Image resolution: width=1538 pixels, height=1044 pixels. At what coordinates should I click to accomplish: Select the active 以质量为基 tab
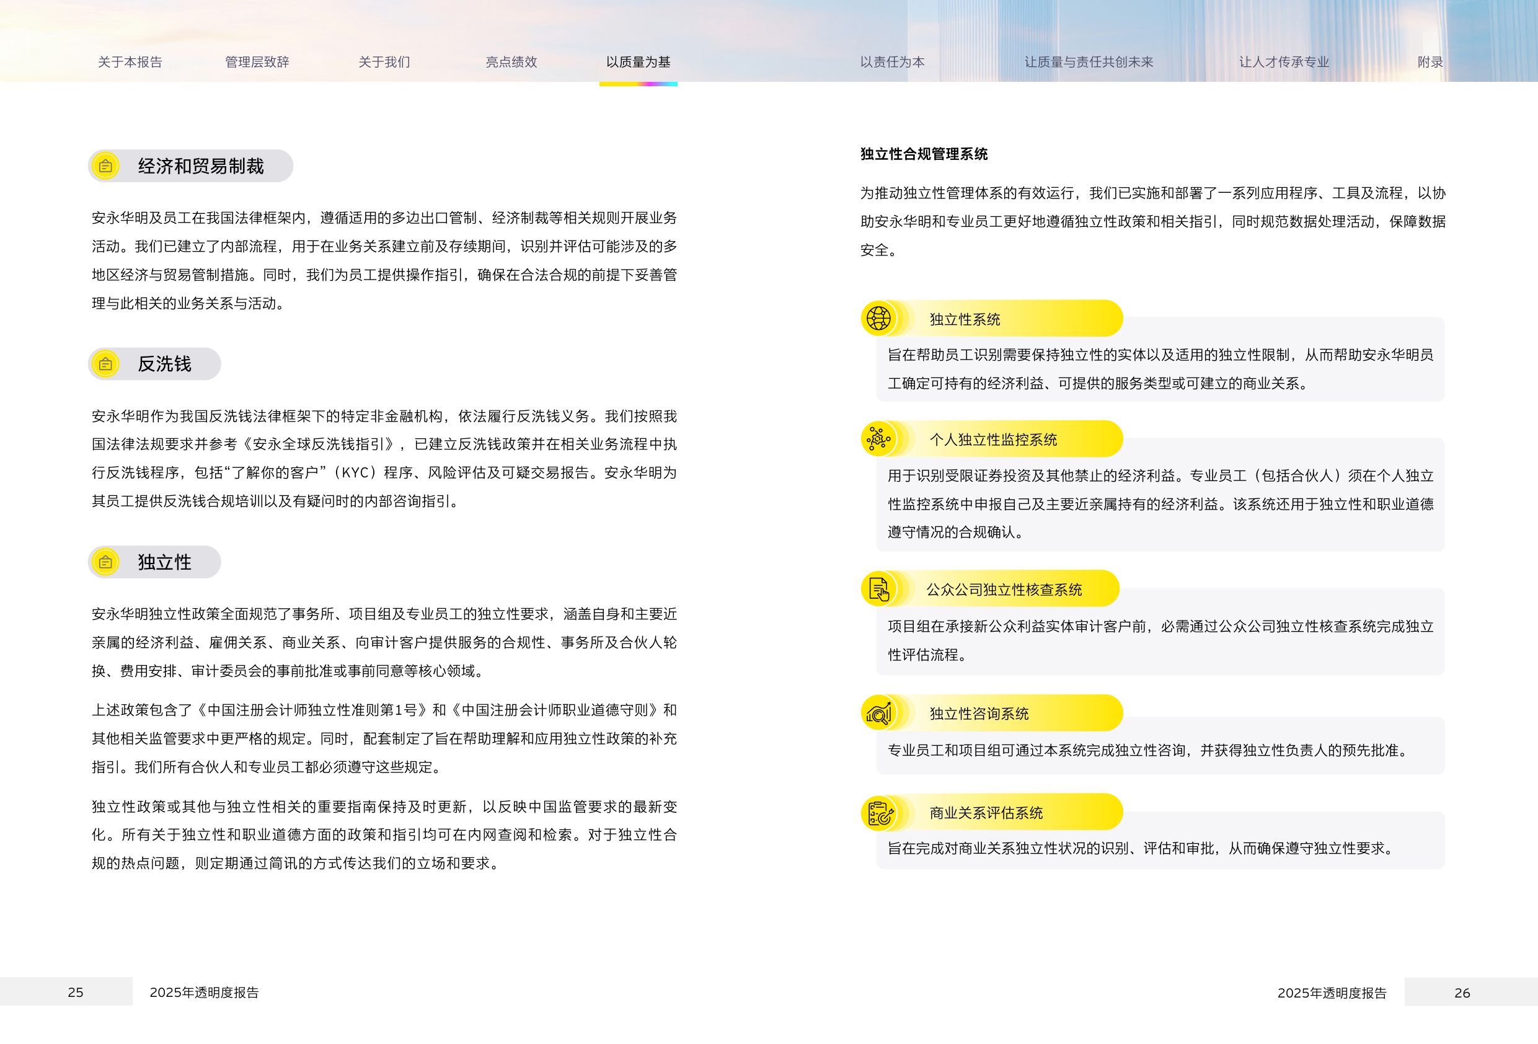pyautogui.click(x=638, y=62)
